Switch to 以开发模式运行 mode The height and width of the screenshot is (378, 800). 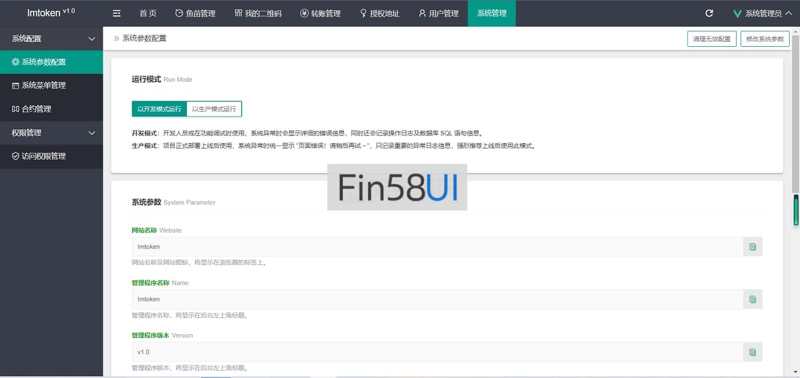point(159,108)
